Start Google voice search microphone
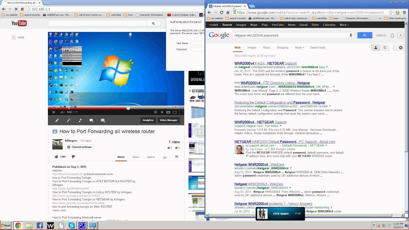 [x=351, y=35]
